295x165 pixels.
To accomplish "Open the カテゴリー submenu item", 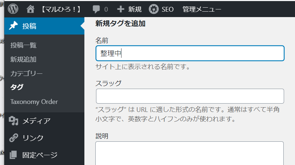I will 27,73.
